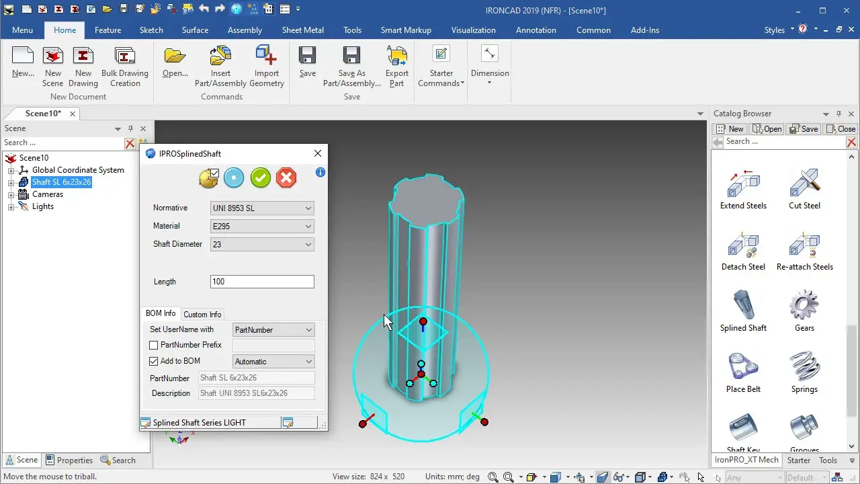Viewport: 860px width, 484px height.
Task: Open the Menu button
Action: pos(22,30)
